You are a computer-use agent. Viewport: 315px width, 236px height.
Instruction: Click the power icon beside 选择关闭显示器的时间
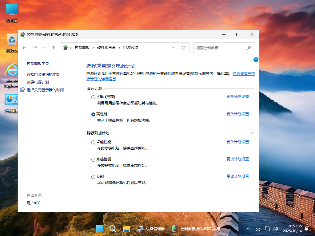point(22,90)
